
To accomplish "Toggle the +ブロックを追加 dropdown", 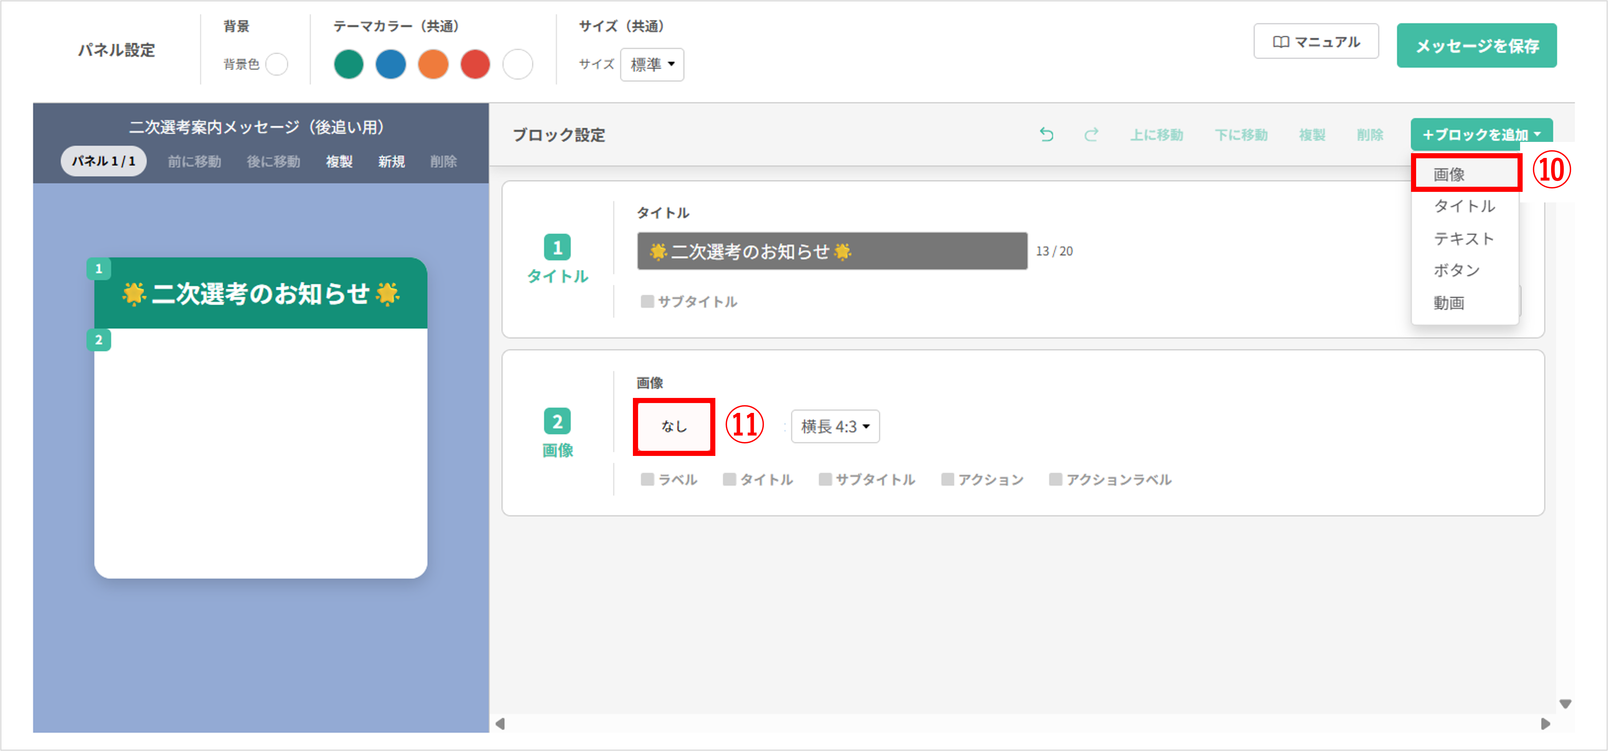I will click(x=1481, y=134).
